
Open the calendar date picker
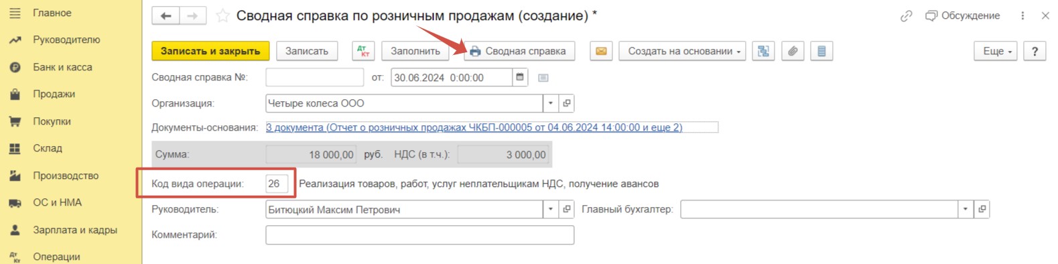point(520,77)
